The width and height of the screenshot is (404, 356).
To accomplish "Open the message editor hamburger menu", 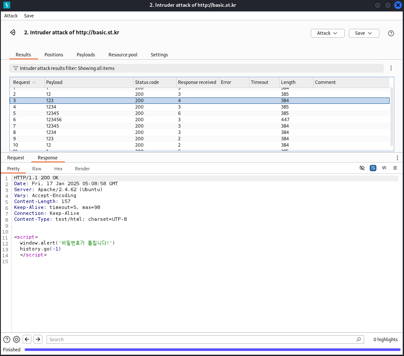I will point(395,168).
